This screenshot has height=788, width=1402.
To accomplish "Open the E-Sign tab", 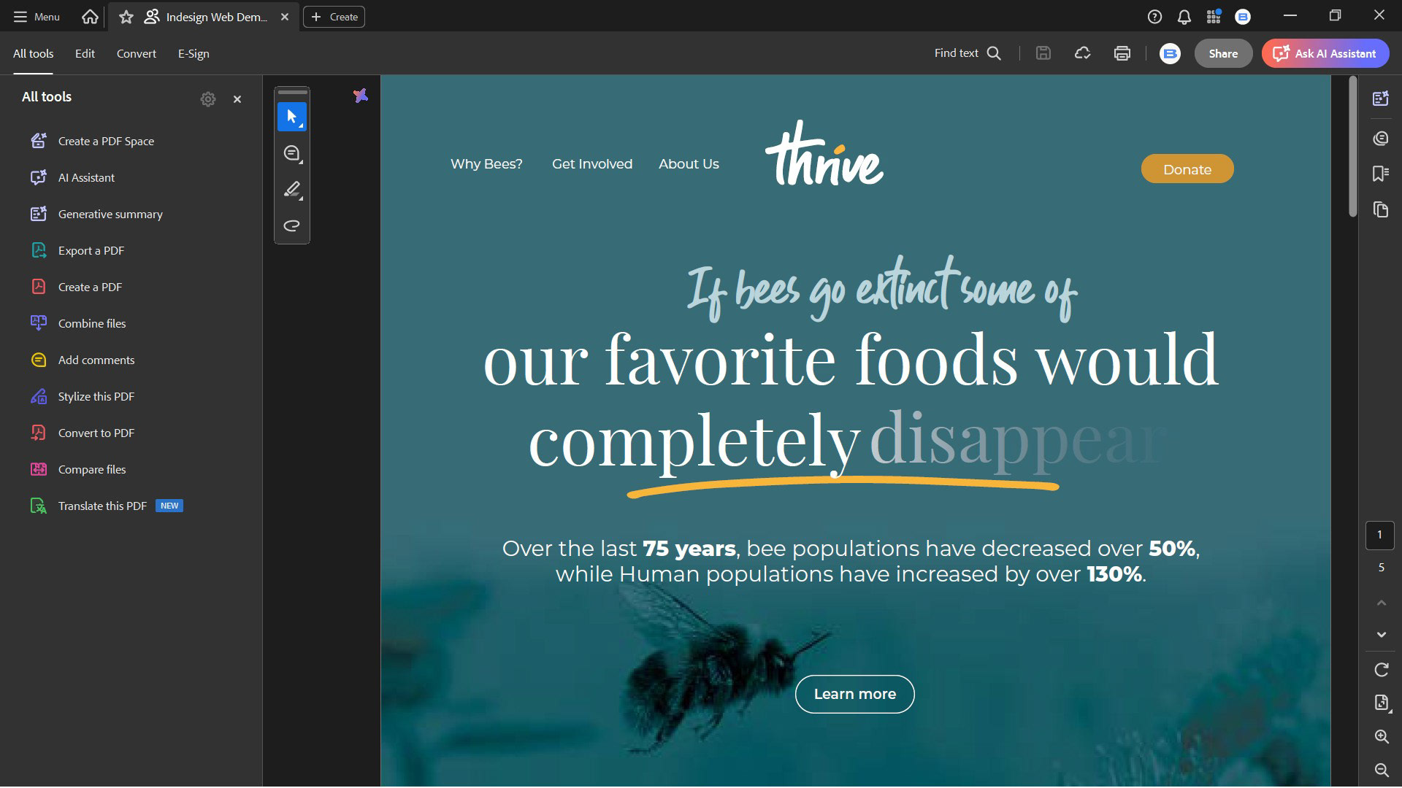I will (x=194, y=53).
